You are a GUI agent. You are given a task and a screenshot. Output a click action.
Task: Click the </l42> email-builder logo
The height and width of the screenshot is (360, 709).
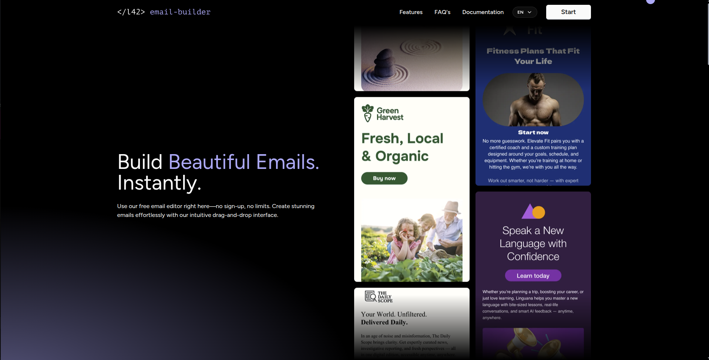[164, 12]
